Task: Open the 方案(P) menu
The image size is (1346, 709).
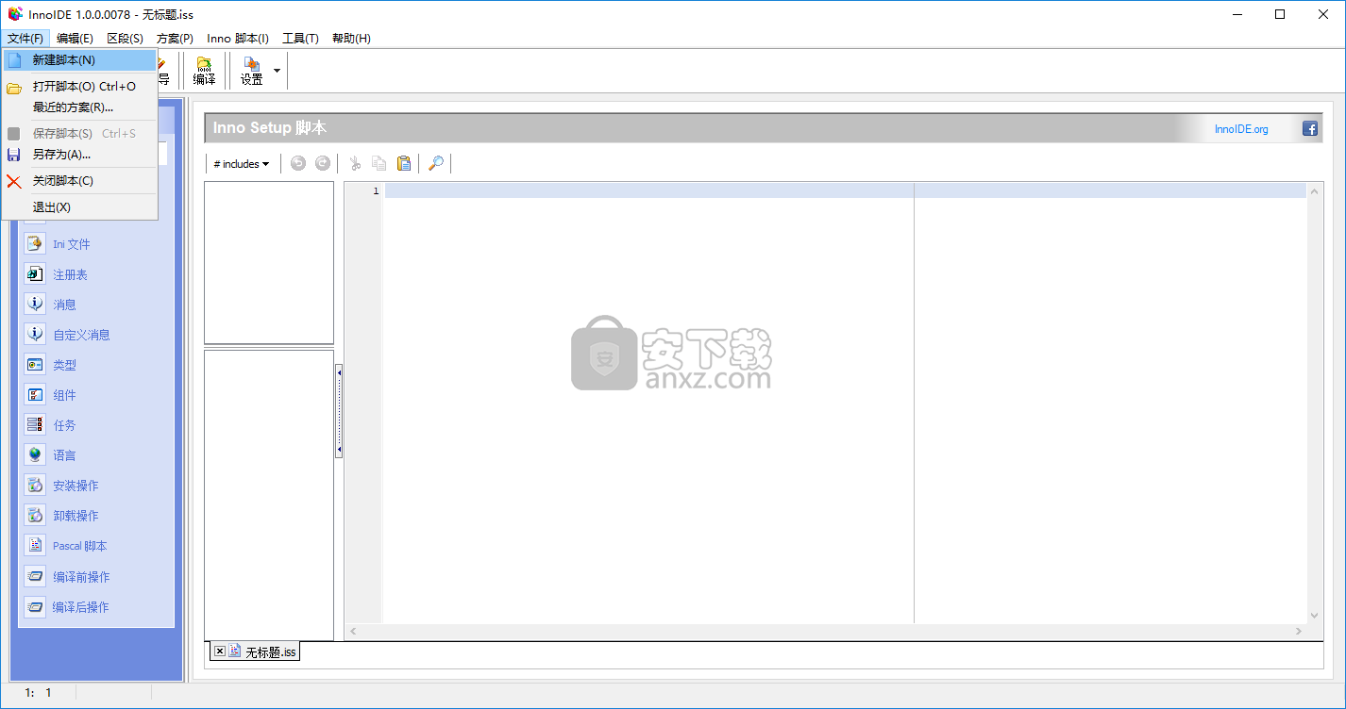Action: (175, 39)
